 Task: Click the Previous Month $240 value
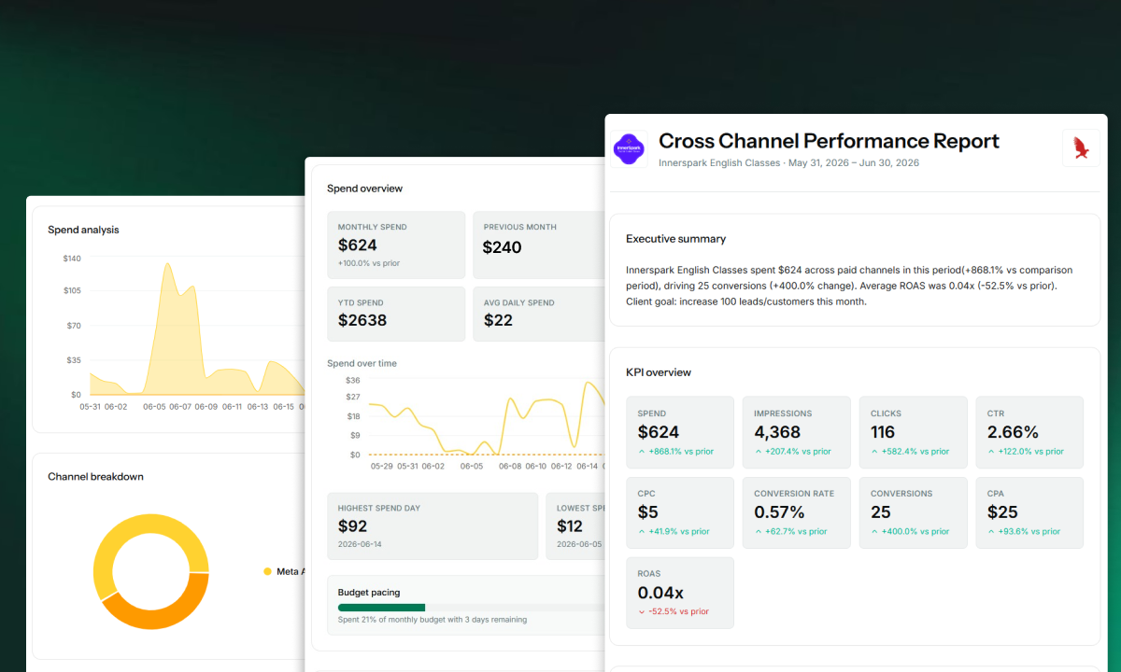click(x=503, y=247)
